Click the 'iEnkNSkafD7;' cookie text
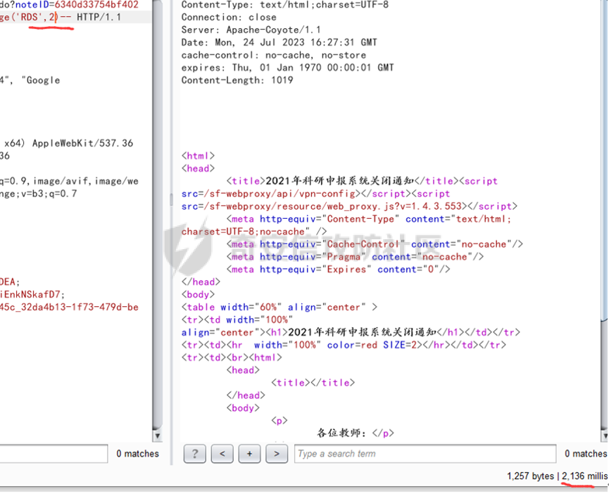 (32, 295)
